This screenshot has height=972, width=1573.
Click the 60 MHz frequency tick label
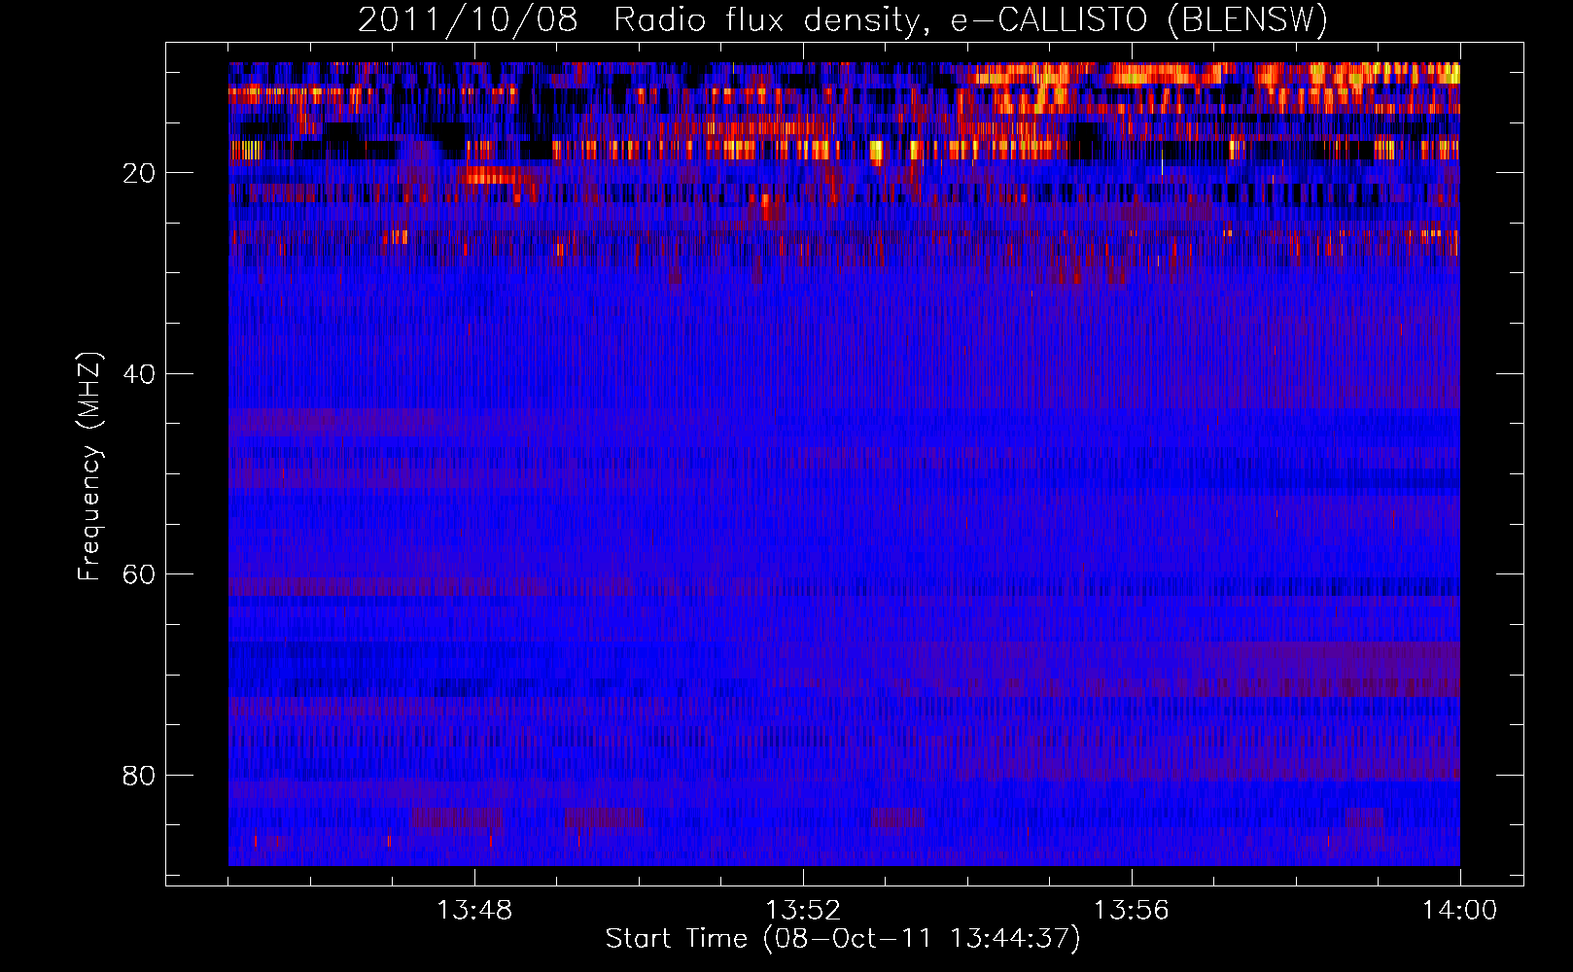[x=139, y=574]
